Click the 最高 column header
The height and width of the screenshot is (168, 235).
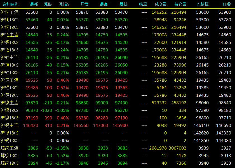[x=104, y=4]
